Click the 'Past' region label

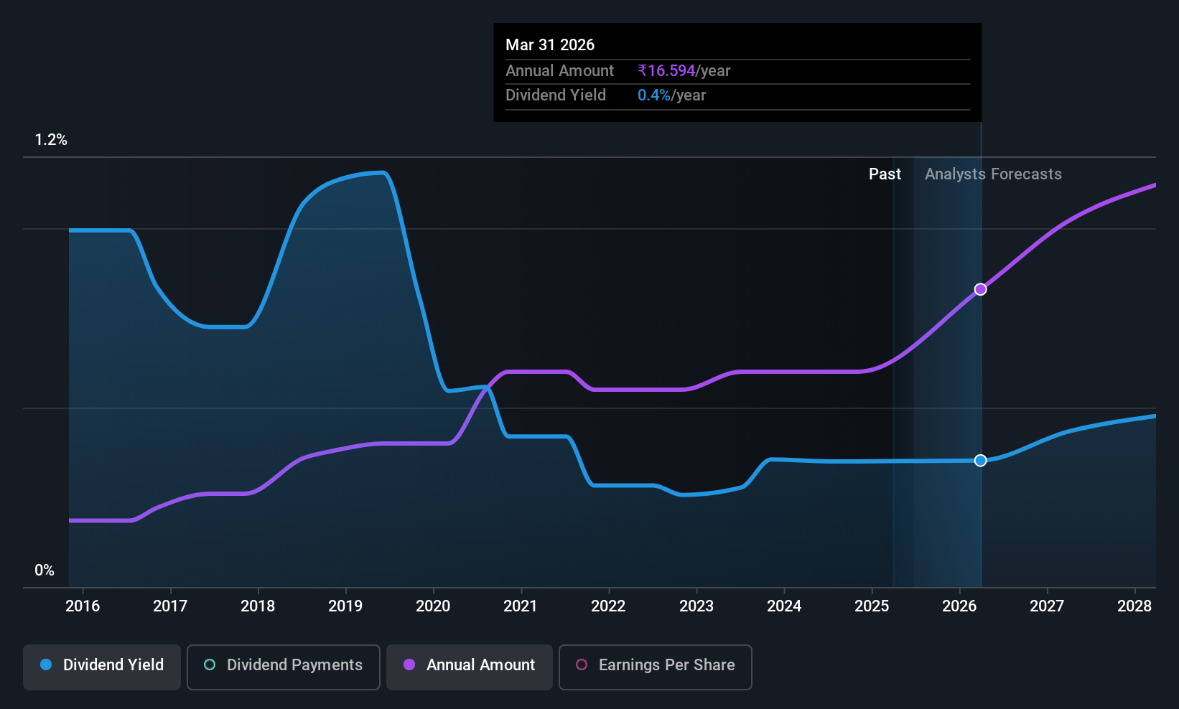pos(885,174)
